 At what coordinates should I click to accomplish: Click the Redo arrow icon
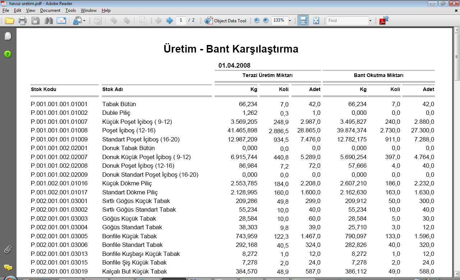click(127, 21)
